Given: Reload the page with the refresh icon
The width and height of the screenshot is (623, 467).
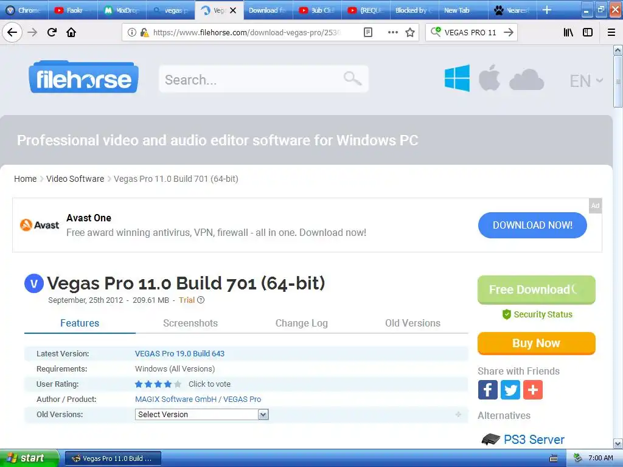Looking at the screenshot, I should pos(52,32).
